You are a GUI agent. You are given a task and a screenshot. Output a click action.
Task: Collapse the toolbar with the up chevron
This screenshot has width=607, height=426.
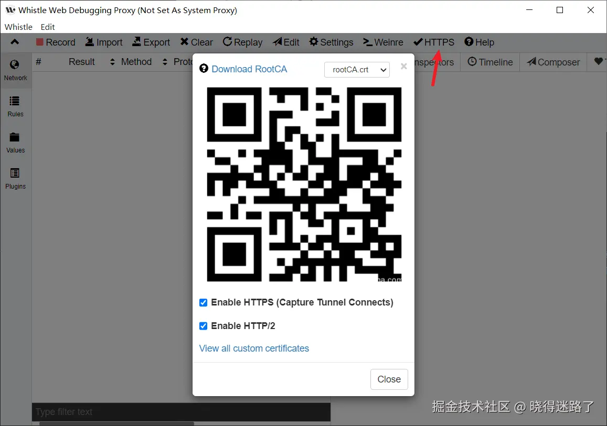(x=15, y=42)
